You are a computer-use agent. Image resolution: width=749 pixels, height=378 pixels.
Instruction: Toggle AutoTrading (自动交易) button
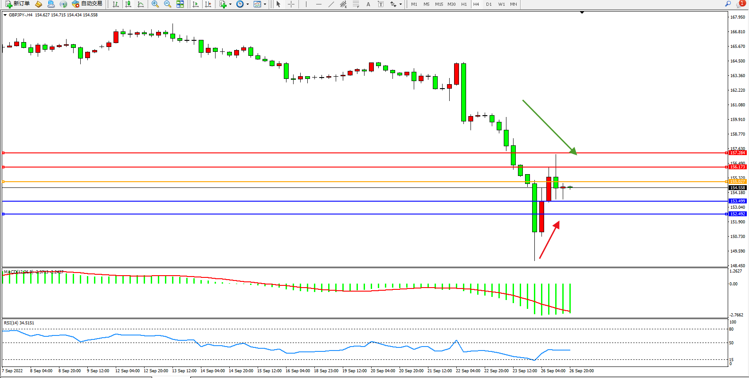(87, 4)
